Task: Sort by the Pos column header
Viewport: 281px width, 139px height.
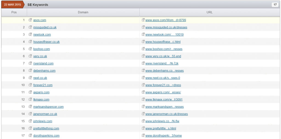Action: [14, 12]
